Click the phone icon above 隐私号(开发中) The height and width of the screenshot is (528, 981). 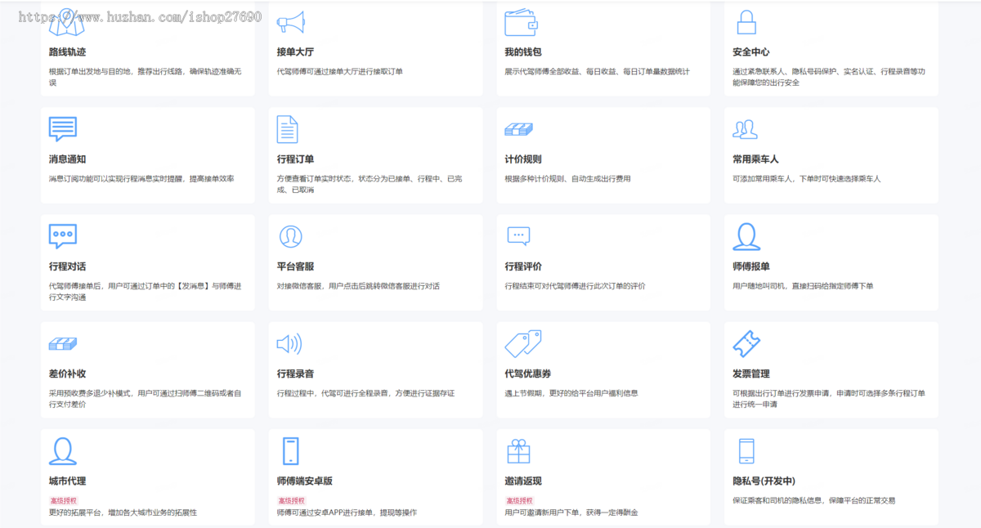[x=746, y=451]
